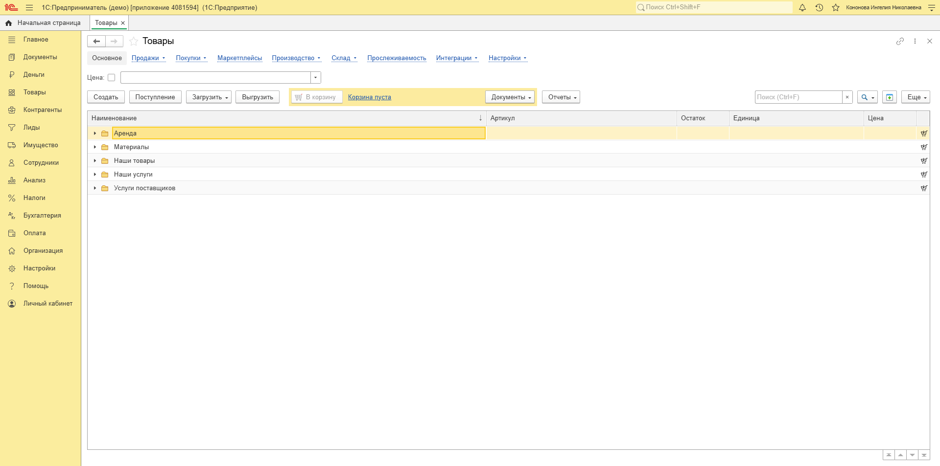Screen dimensions: 940x466
Task: Open the Еще dropdown menu
Action: (x=916, y=97)
